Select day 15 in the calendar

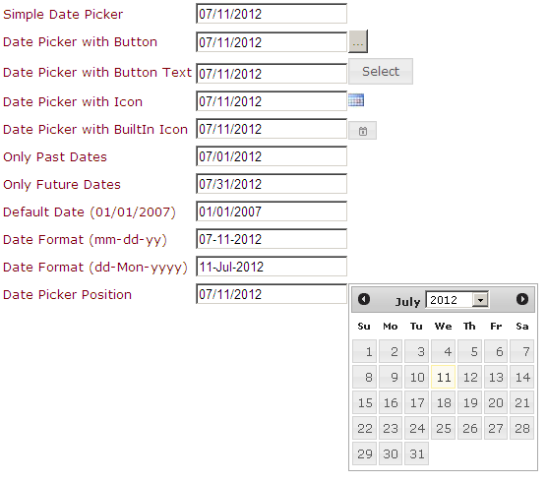(364, 402)
